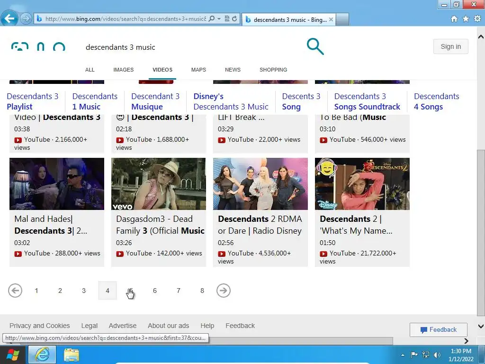Viewport: 485px width, 364px height.
Task: Click Descendants 2 What's My Name title
Action: (x=356, y=225)
